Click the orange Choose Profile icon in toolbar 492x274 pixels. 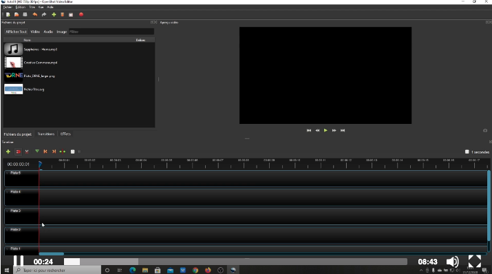(62, 14)
